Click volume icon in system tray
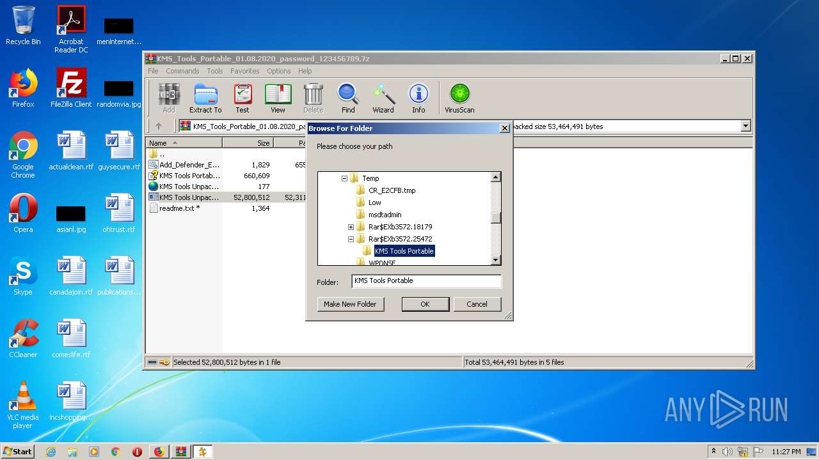The height and width of the screenshot is (460, 819). tap(728, 452)
